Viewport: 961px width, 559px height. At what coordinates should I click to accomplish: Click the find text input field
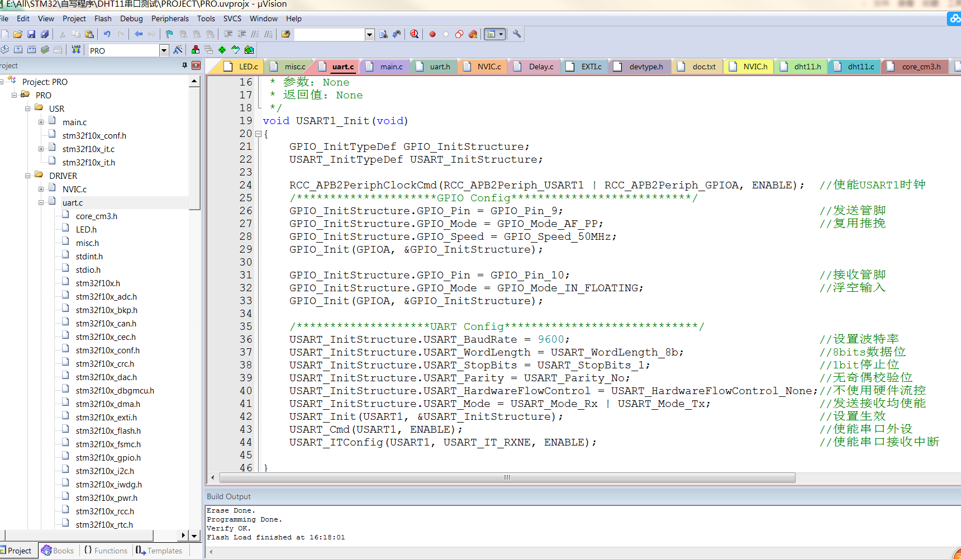(x=330, y=35)
